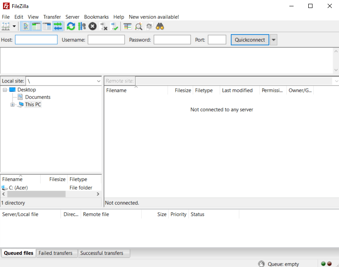339x267 pixels.
Task: Refresh the file and folder lists
Action: [71, 27]
